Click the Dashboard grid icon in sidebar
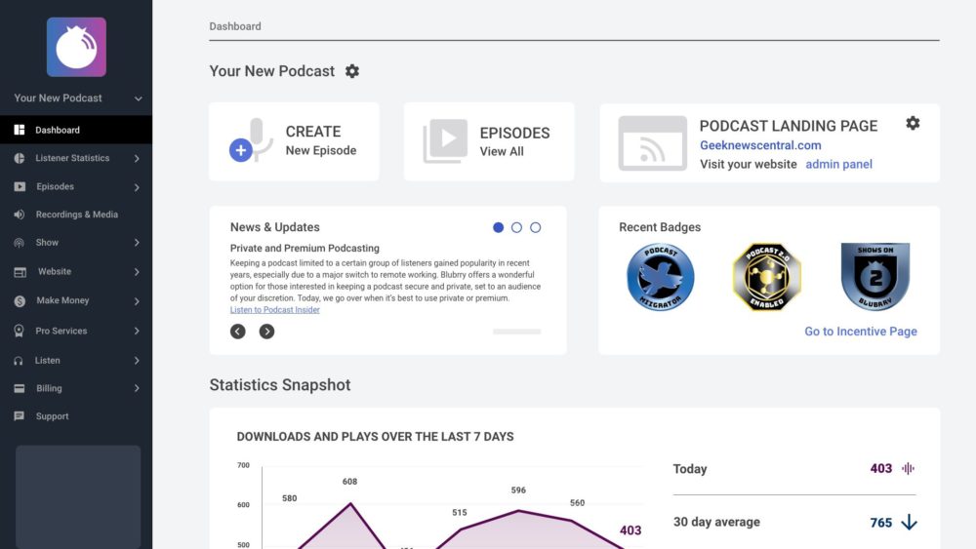 (20, 130)
